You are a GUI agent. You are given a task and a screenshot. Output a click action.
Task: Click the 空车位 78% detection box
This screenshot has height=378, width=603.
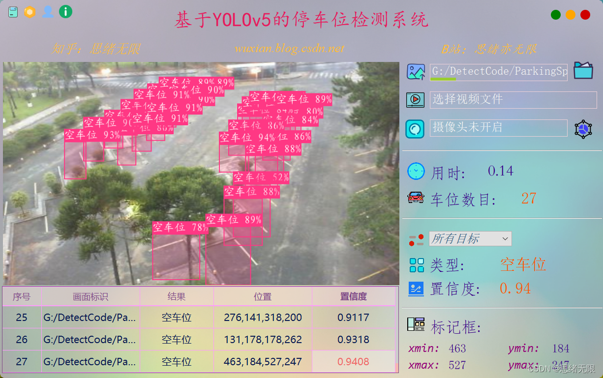(176, 258)
